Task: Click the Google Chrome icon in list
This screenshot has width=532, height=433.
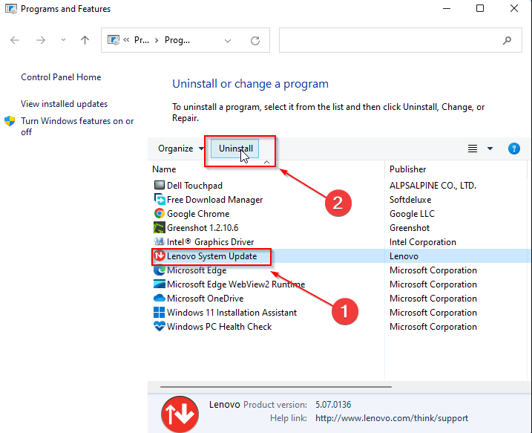Action: tap(159, 213)
